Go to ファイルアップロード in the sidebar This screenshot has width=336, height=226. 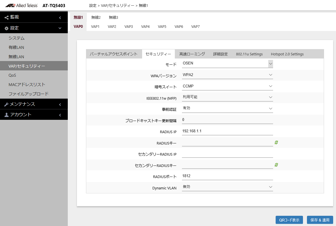[34, 94]
